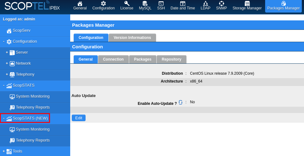Click the 'Packages Manager' page heading

point(93,25)
